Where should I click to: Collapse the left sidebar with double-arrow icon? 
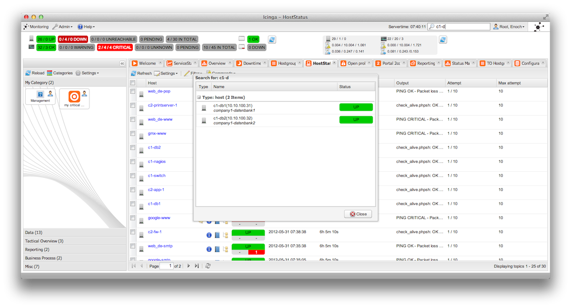coord(122,63)
